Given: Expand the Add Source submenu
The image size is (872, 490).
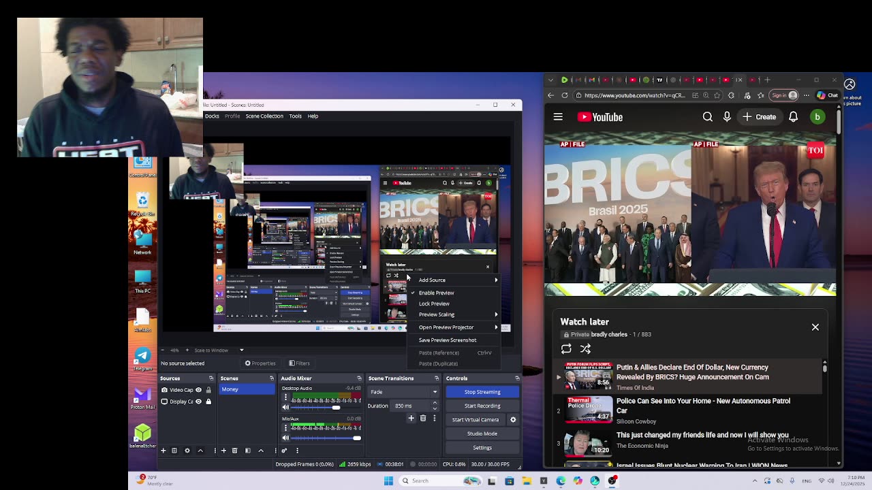Looking at the screenshot, I should (454, 280).
